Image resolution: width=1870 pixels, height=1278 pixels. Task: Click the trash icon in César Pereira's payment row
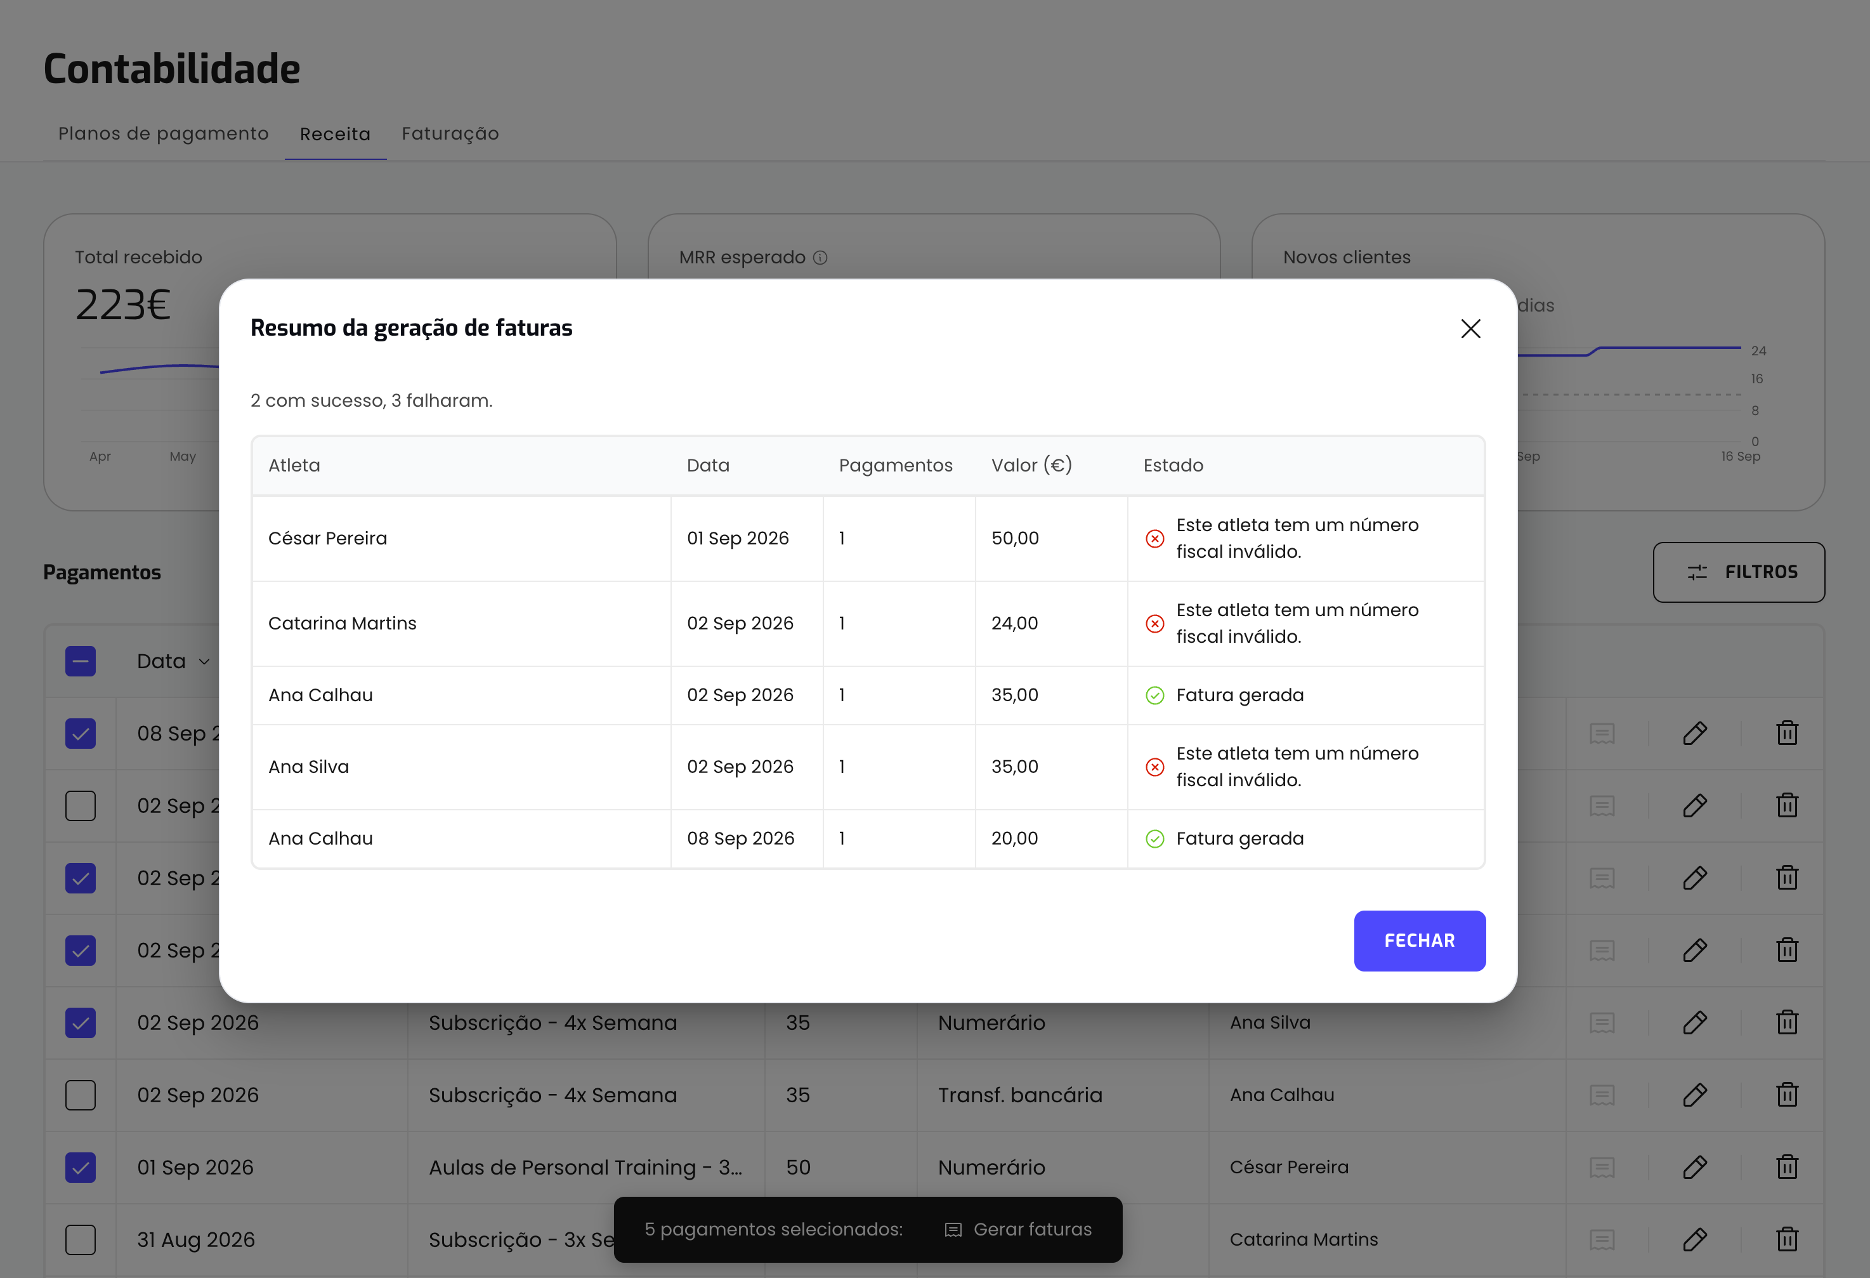1787,1168
